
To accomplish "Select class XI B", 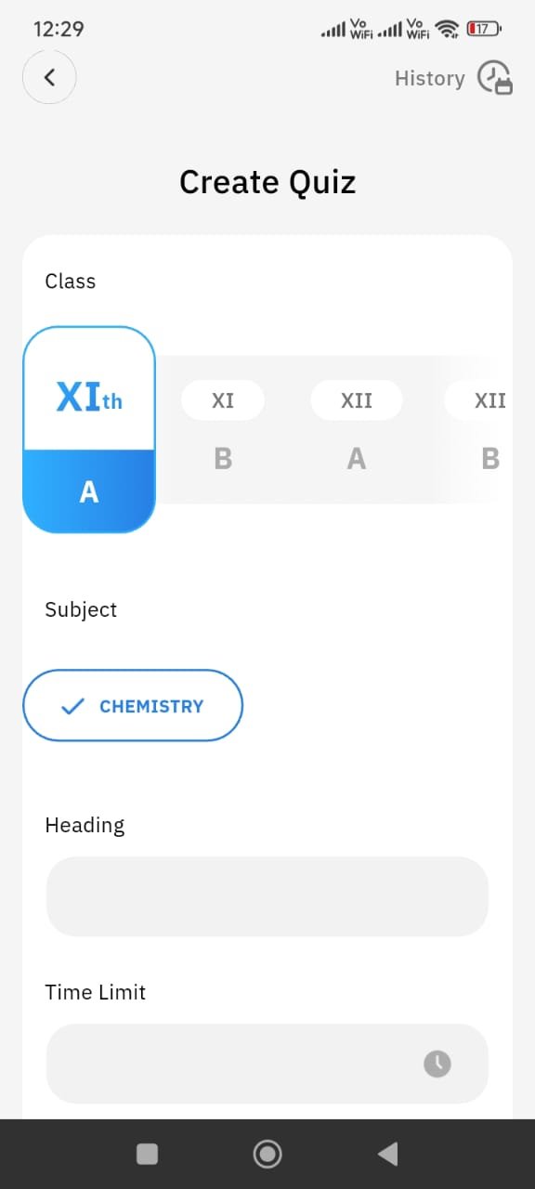I will (223, 427).
